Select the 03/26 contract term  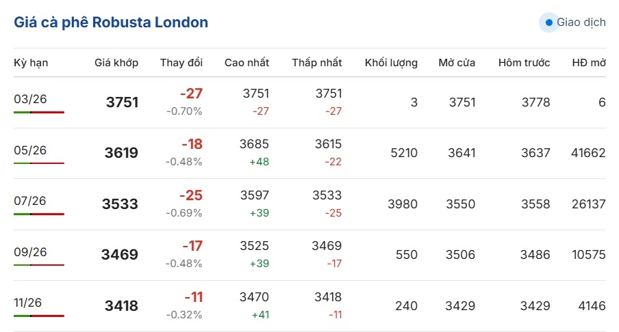(x=30, y=99)
